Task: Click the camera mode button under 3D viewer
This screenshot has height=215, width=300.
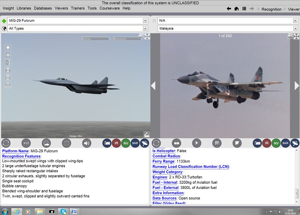Action: click(107, 143)
